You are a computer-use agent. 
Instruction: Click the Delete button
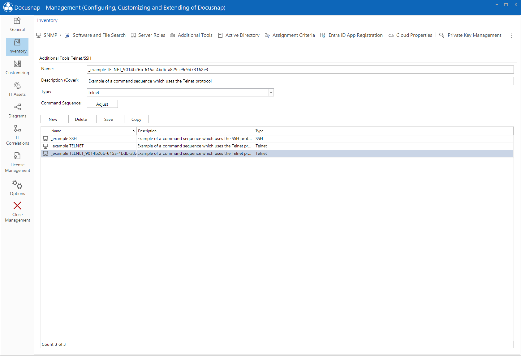coord(81,119)
